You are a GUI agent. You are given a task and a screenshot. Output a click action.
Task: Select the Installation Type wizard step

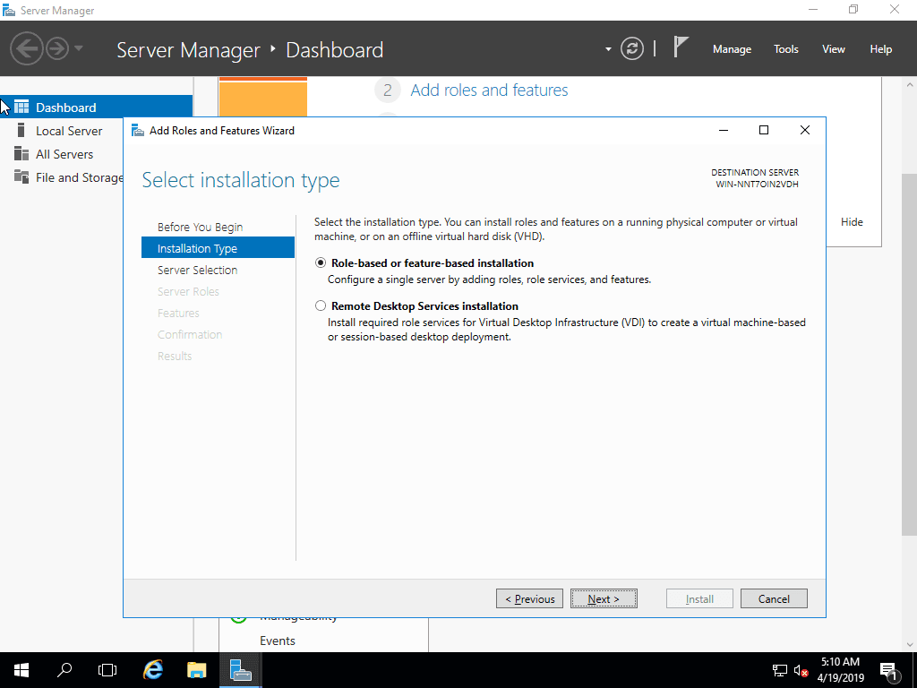point(218,248)
